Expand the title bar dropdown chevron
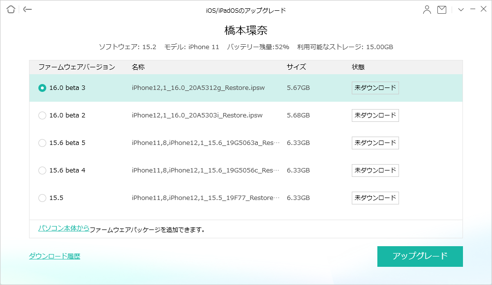 [x=461, y=10]
